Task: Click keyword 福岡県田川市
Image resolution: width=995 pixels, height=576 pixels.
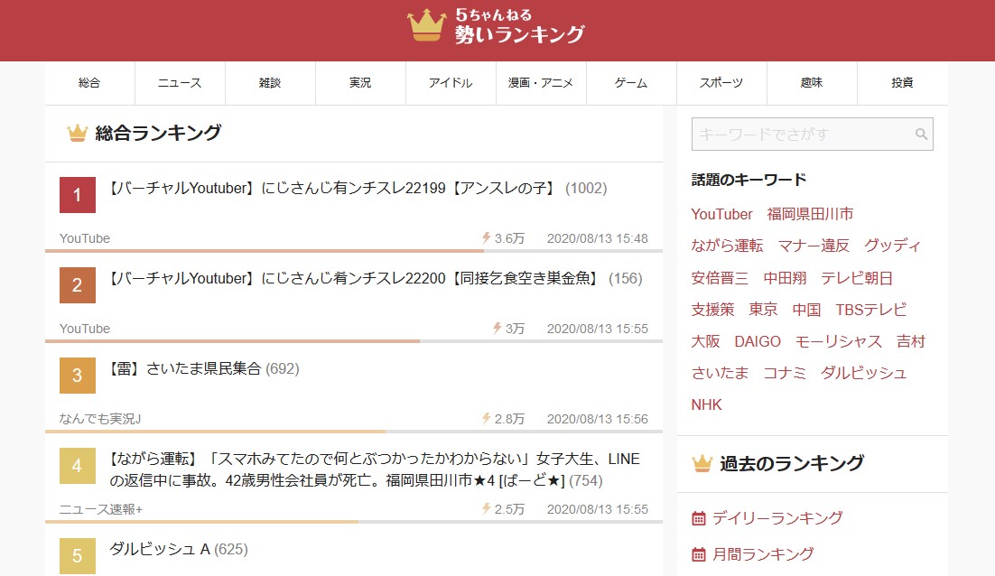Action: pyautogui.click(x=810, y=214)
